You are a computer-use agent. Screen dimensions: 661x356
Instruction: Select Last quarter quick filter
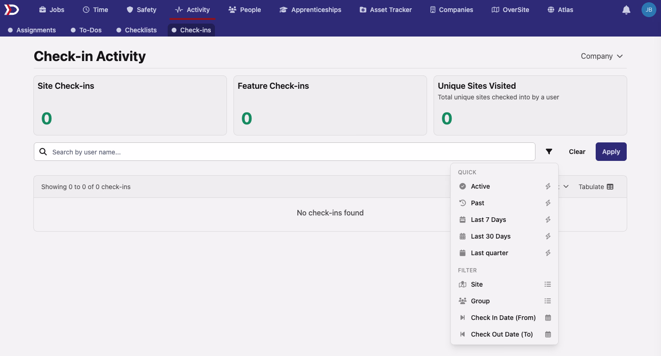(x=504, y=253)
